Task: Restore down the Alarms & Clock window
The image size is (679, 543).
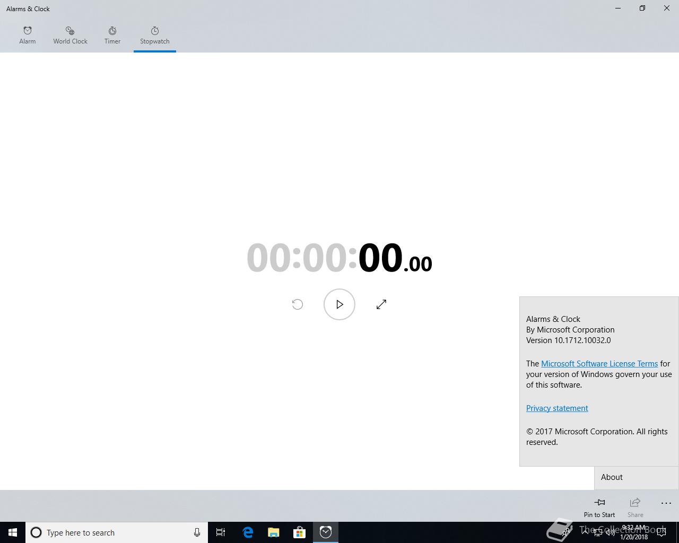Action: coord(642,8)
